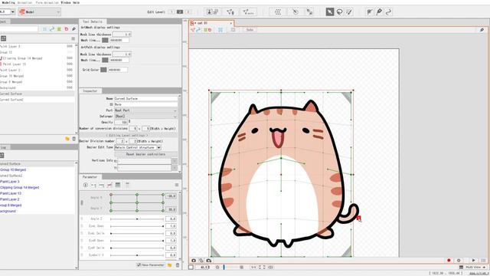Screen dimensions: 490x276
Task: Open the Window menu
Action: (x=66, y=2)
